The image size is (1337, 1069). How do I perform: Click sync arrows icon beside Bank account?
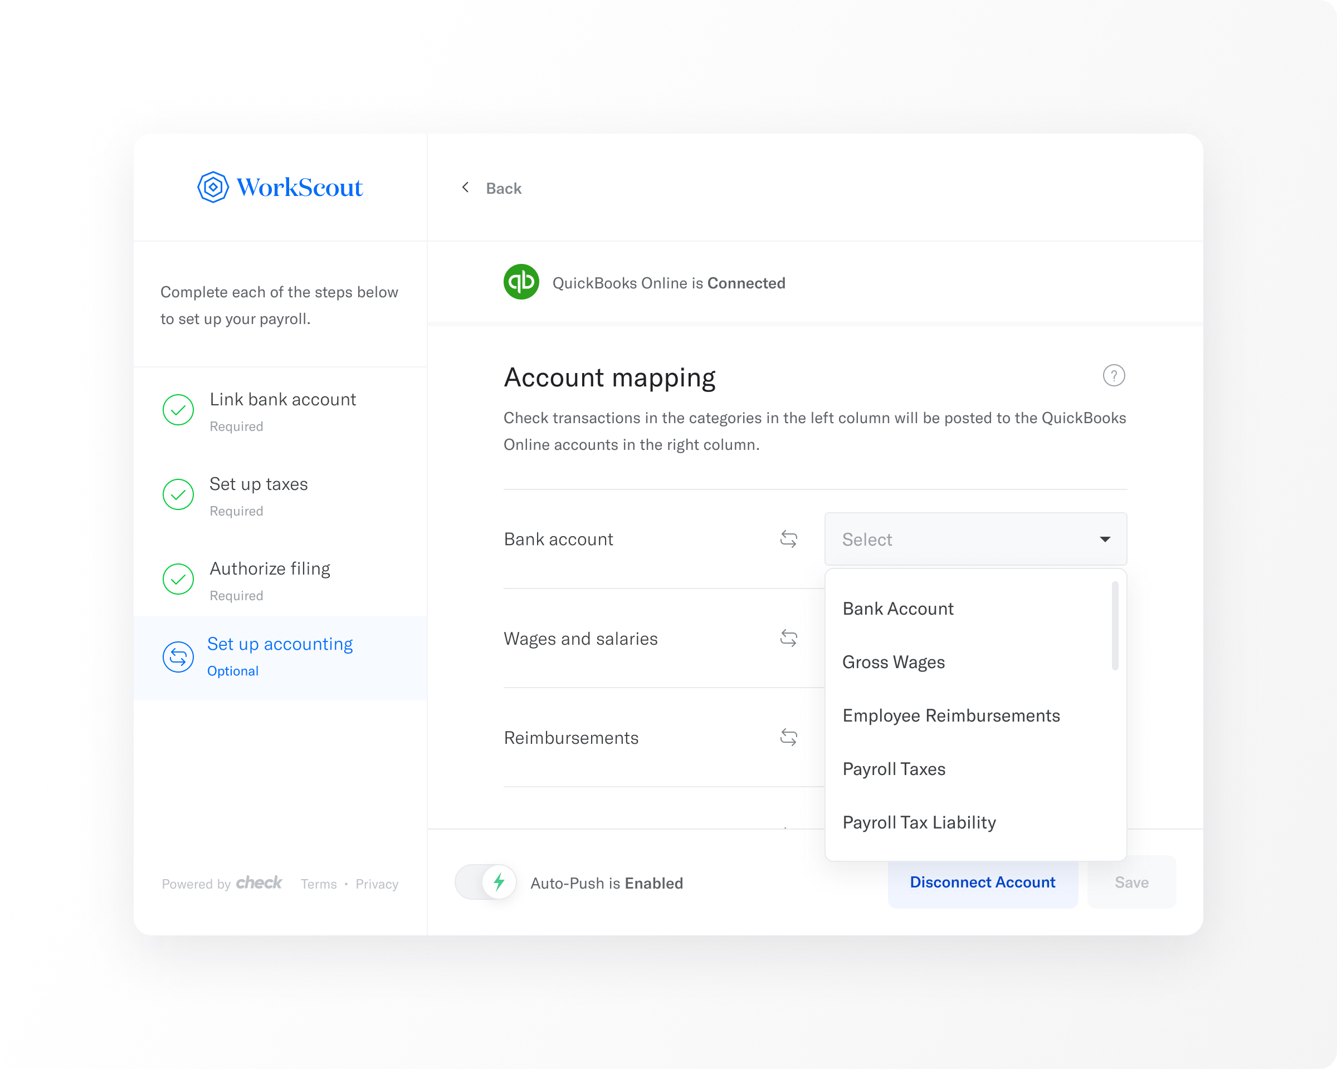pos(788,539)
